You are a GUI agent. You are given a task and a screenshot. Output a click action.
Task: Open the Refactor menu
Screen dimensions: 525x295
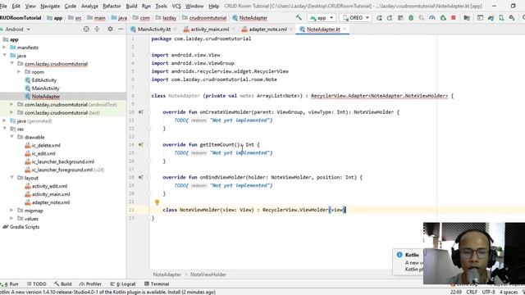click(112, 6)
